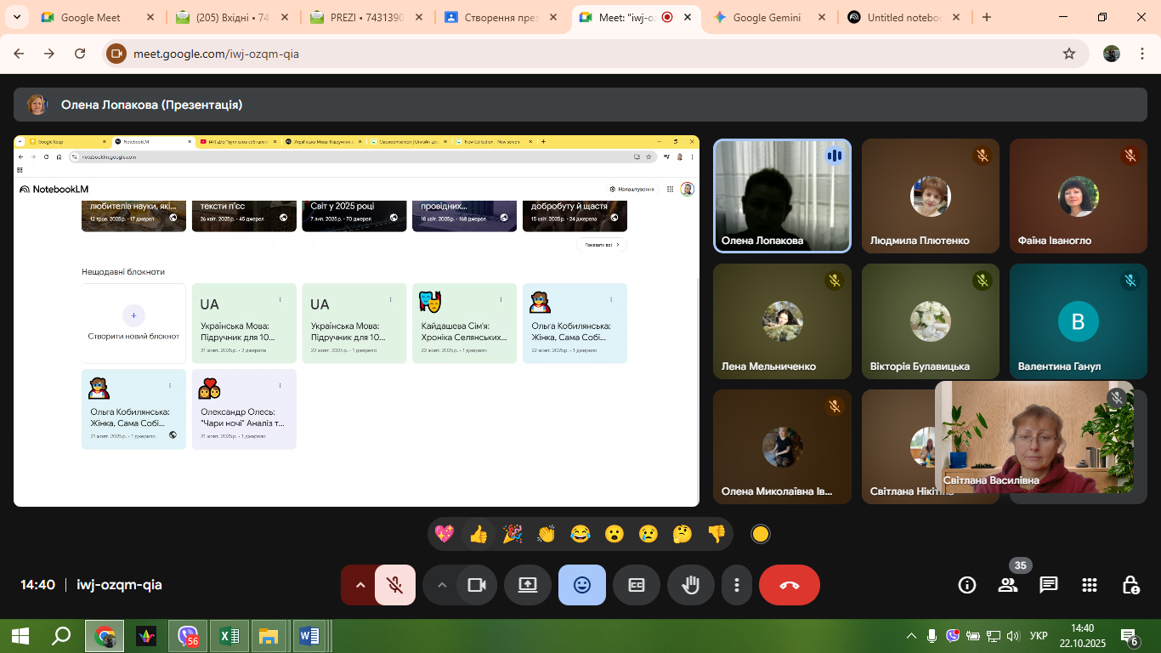Click the thumbs up reaction emoji
The image size is (1161, 653).
click(x=479, y=534)
